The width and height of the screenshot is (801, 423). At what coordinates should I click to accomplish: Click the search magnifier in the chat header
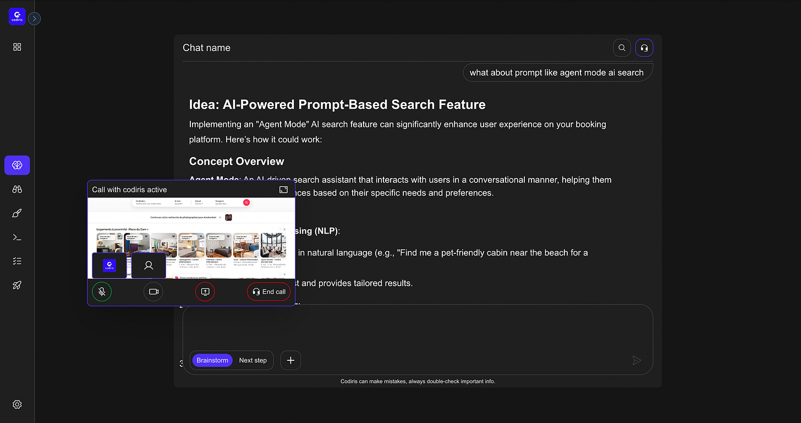[622, 48]
